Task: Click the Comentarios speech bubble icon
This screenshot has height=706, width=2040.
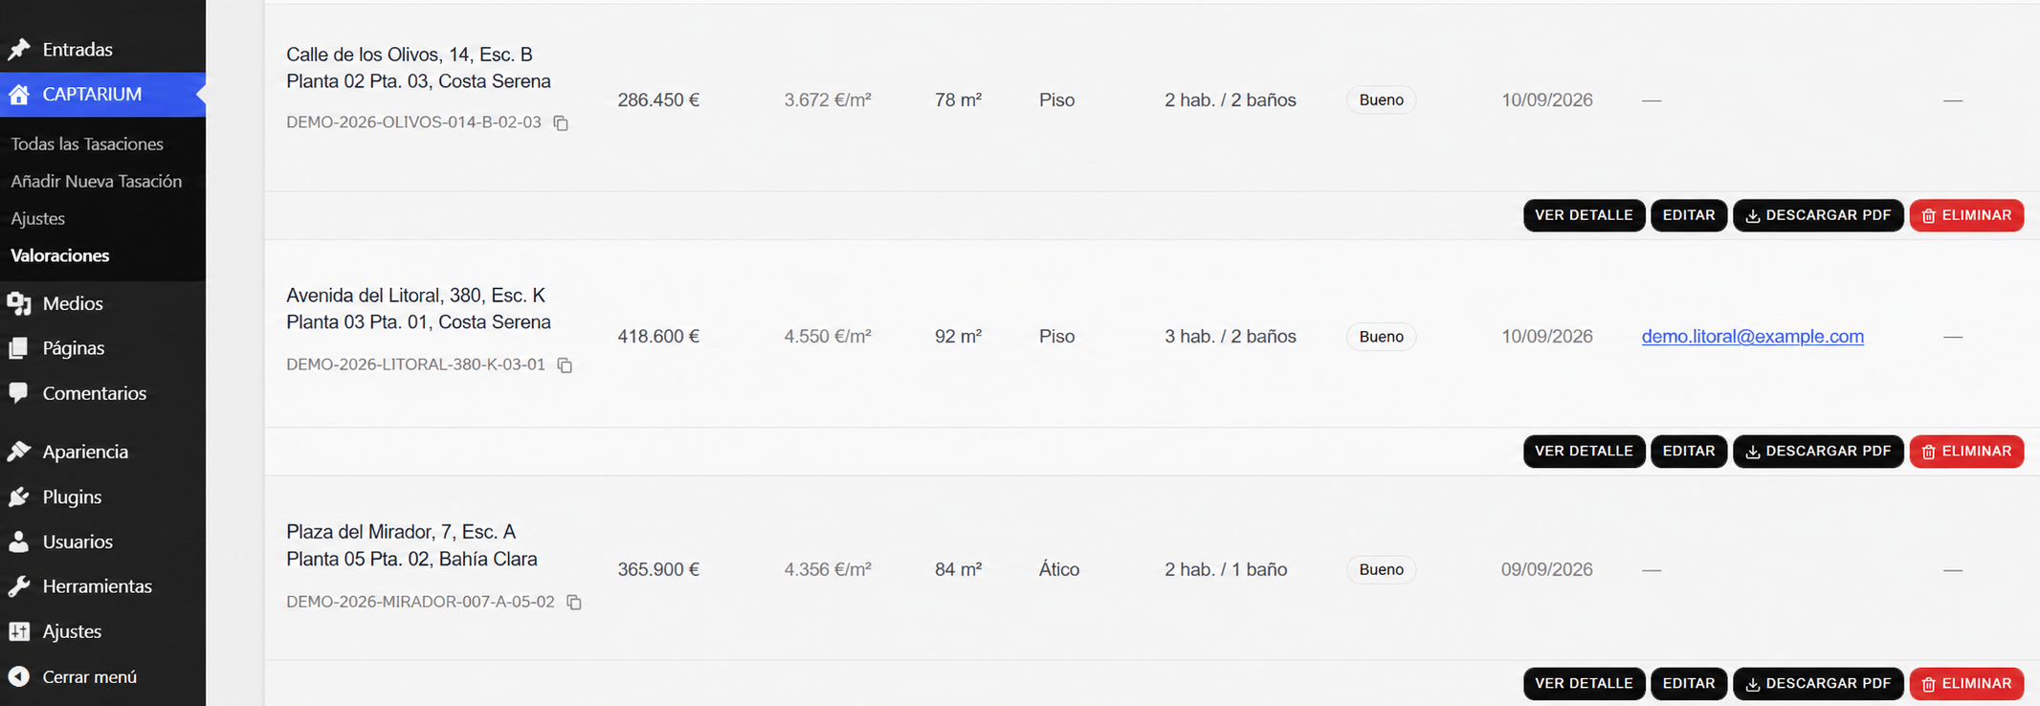Action: pos(19,393)
